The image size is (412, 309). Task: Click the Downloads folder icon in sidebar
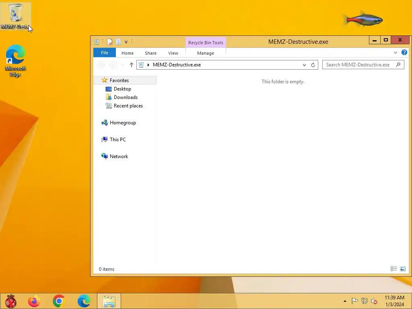109,97
